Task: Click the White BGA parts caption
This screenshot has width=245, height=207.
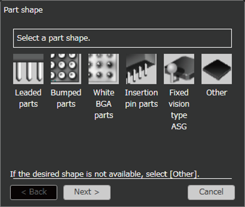Action: pos(104,104)
